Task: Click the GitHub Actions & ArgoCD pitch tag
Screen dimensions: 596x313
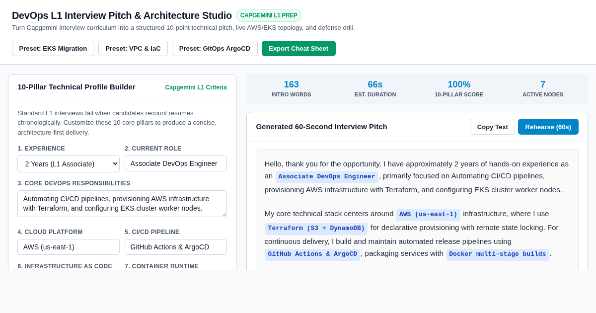Action: coord(312,254)
